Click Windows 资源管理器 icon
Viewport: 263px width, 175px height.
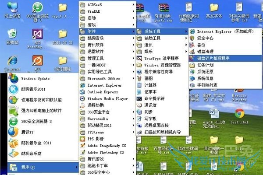click(x=139, y=65)
